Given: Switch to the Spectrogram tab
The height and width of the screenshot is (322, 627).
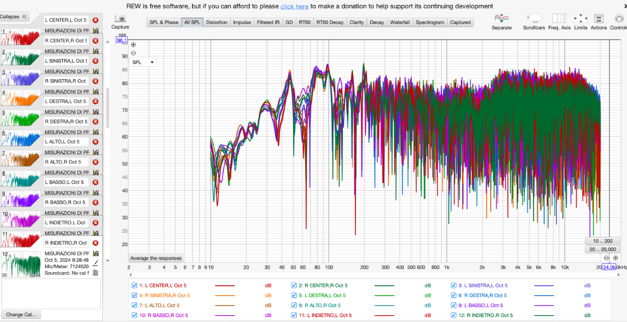Looking at the screenshot, I should coord(430,22).
